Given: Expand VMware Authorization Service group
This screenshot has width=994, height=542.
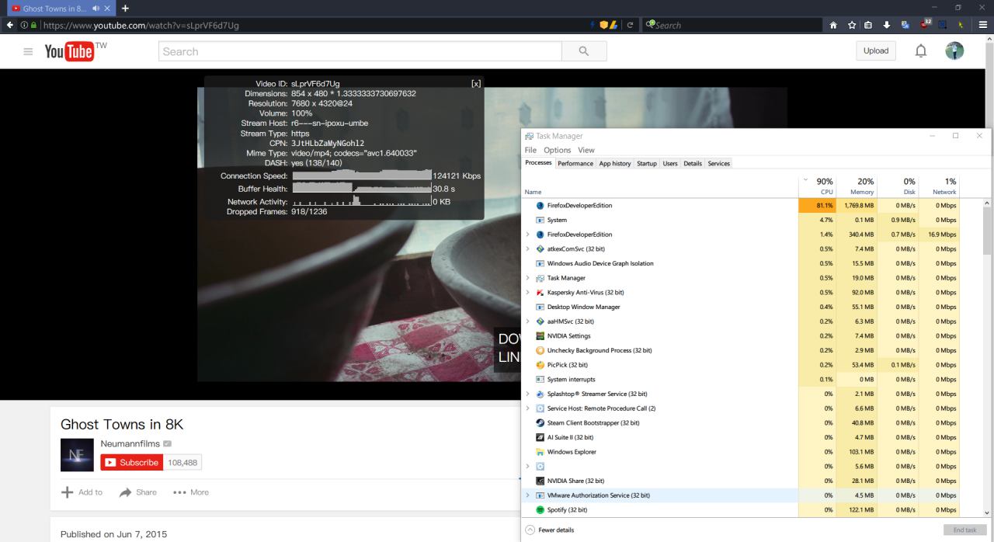Looking at the screenshot, I should coord(528,495).
